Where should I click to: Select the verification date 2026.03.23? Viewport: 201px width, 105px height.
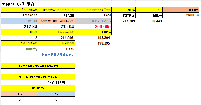(181, 15)
